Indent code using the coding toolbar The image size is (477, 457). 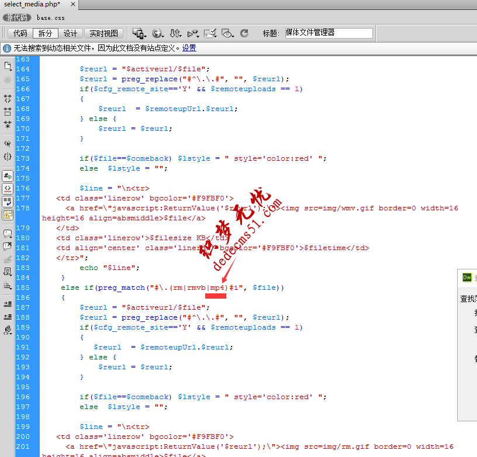pyautogui.click(x=8, y=304)
